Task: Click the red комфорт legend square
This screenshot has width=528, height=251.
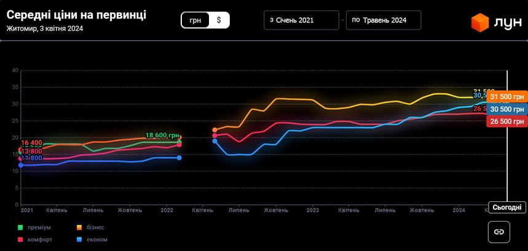Action: (20, 239)
